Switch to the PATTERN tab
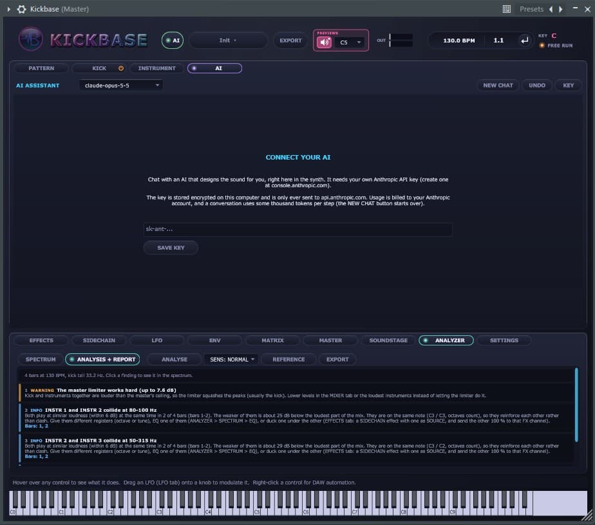Screen dimensions: 595x525 click(x=41, y=68)
